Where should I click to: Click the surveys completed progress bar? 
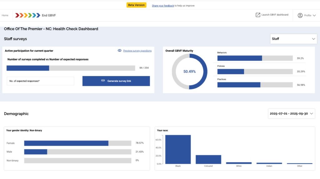pyautogui.click(x=71, y=68)
